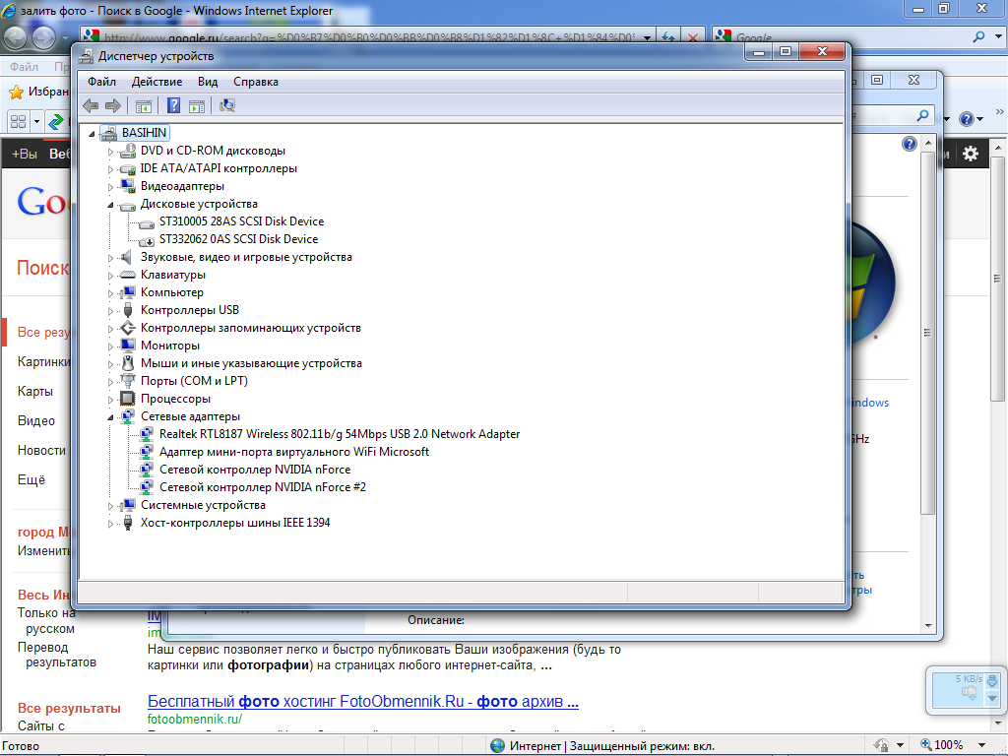Click the IE back navigation button
Image resolution: width=1008 pixels, height=756 pixels.
click(x=16, y=38)
